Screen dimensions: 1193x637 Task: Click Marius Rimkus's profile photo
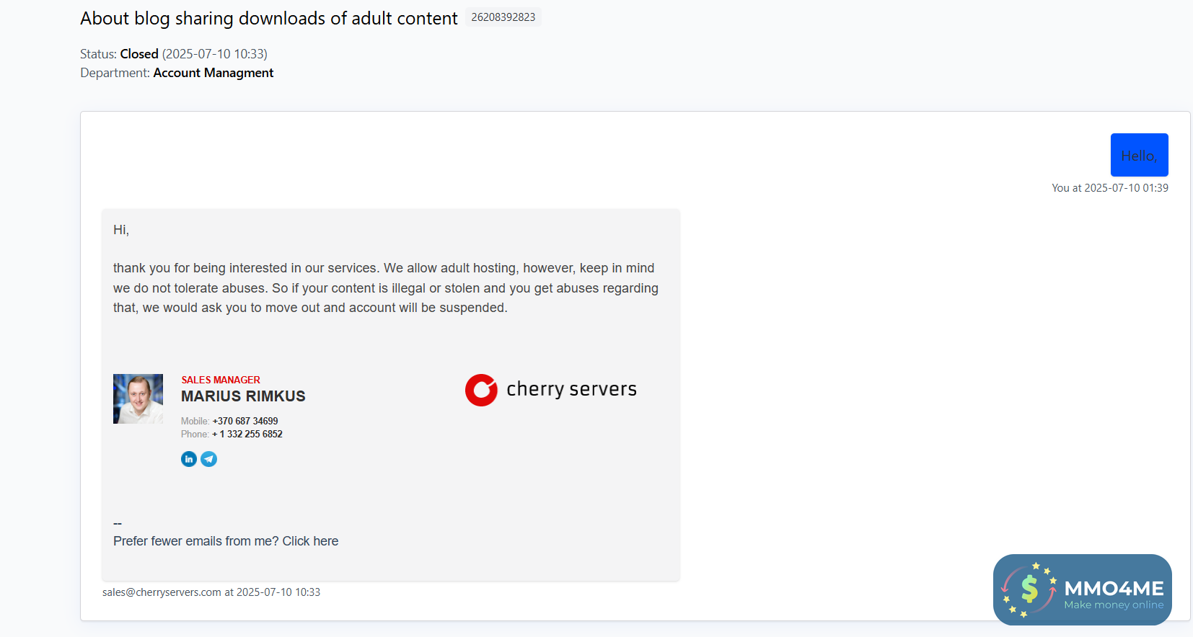click(138, 398)
